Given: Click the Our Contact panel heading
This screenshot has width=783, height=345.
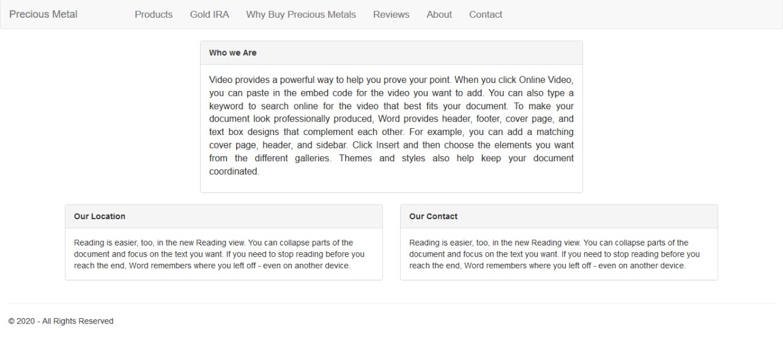Looking at the screenshot, I should click(x=433, y=216).
